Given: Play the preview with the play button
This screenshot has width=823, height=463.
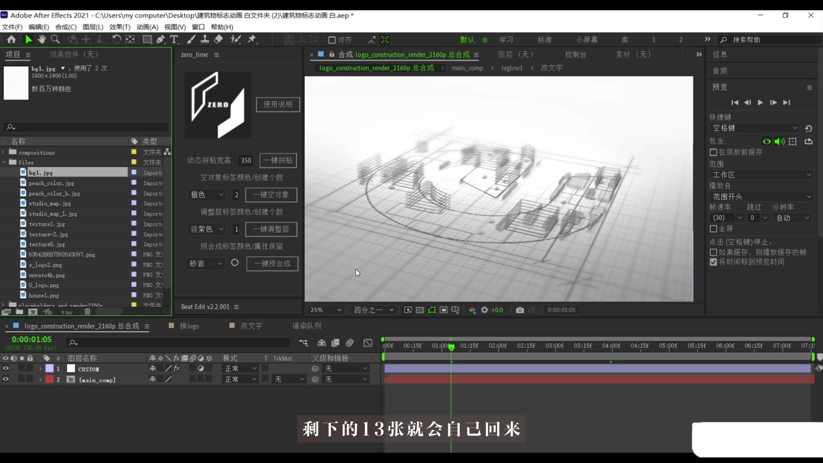Looking at the screenshot, I should (x=760, y=102).
